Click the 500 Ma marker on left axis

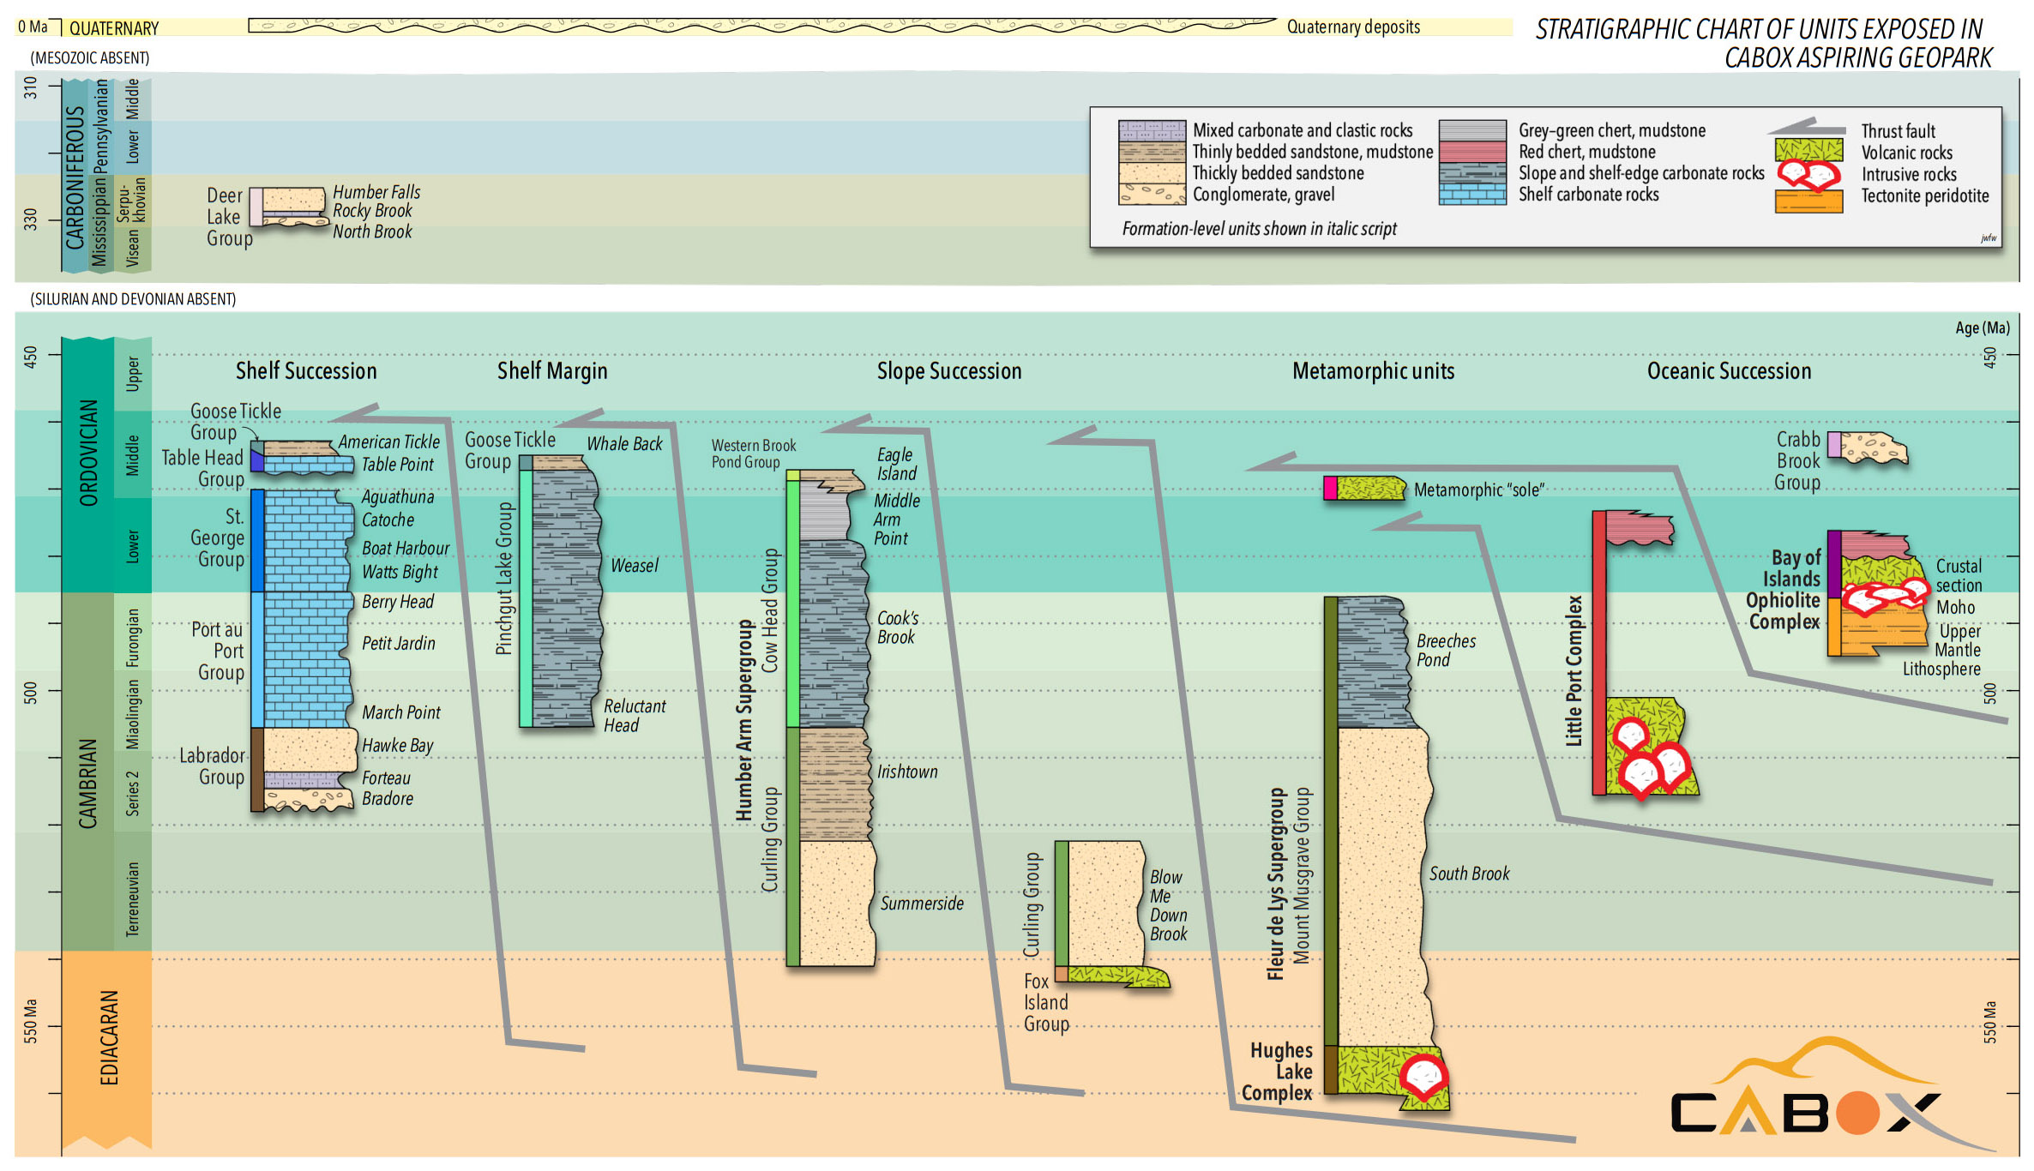[x=31, y=692]
